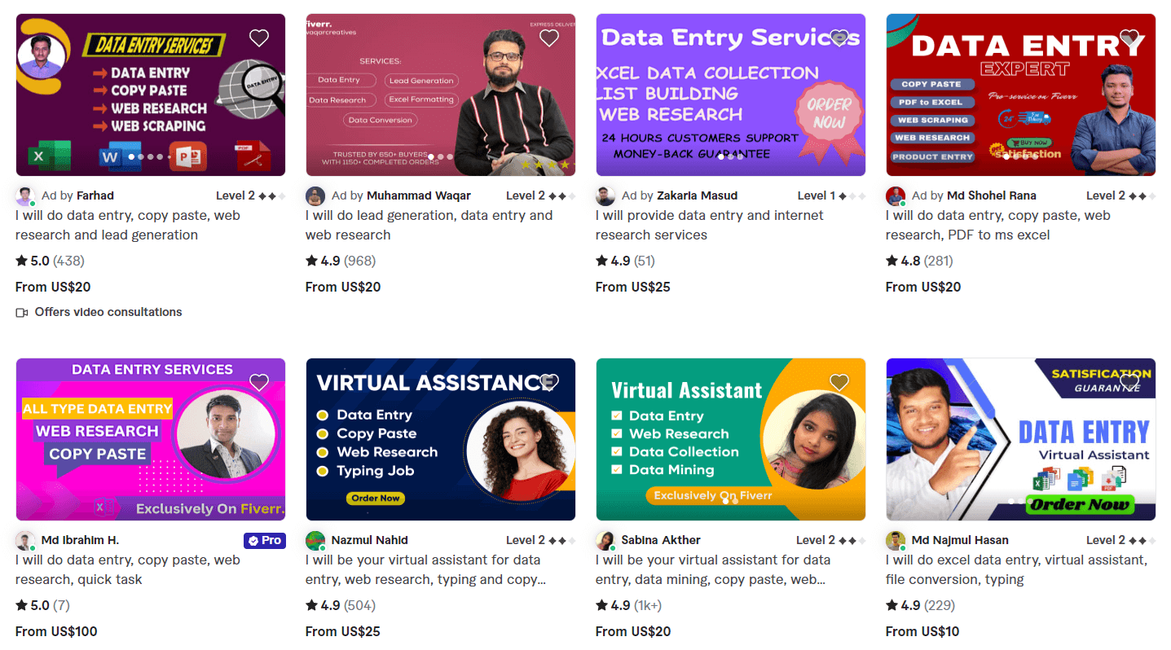Open Farhad's profile avatar
Image resolution: width=1171 pixels, height=650 pixels.
[24, 195]
